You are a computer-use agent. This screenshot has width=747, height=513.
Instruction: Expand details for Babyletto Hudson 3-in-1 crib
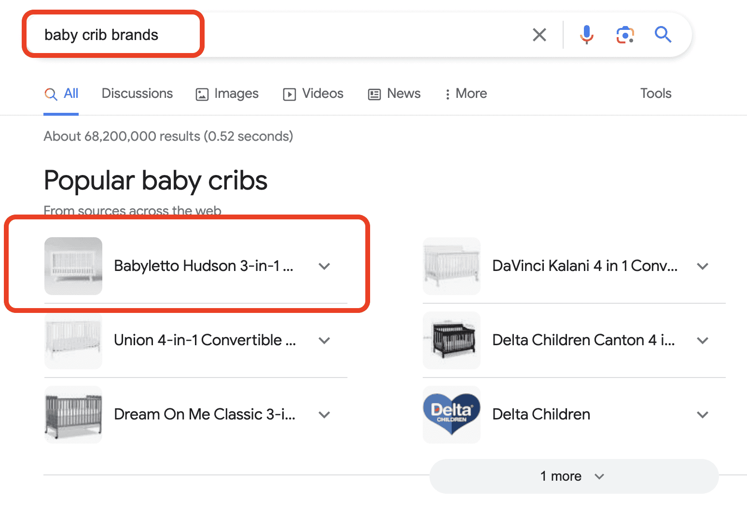click(x=324, y=266)
